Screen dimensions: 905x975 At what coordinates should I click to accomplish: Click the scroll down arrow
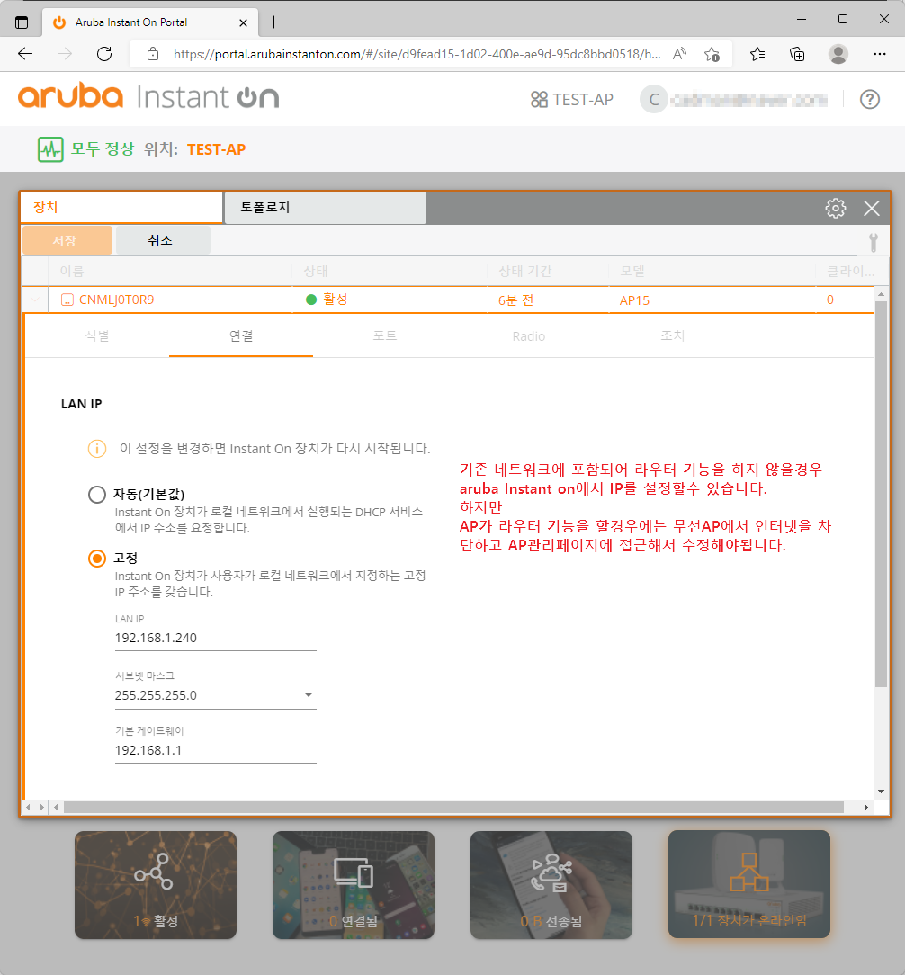(881, 792)
